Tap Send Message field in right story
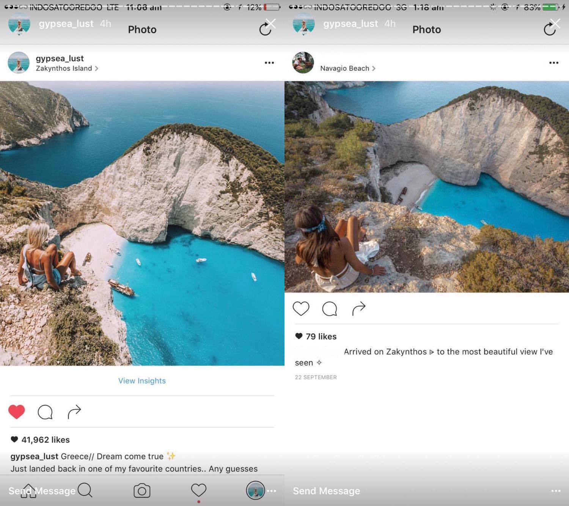 326,491
